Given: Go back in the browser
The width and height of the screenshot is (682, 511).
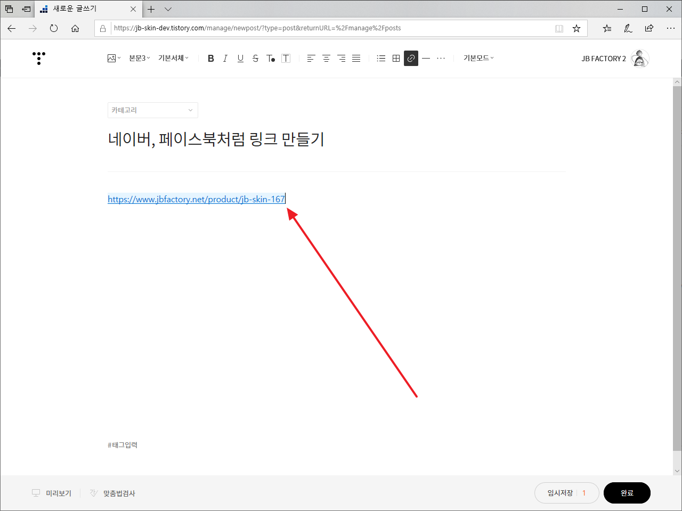Looking at the screenshot, I should pyautogui.click(x=12, y=29).
